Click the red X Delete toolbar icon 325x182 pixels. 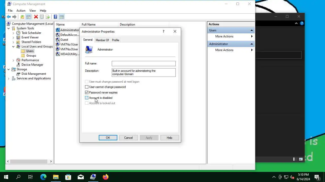click(36, 17)
